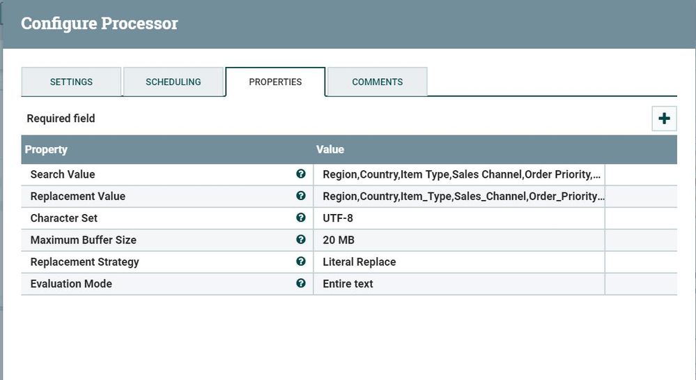
Task: Change the UTF-8 Character Set value
Action: coord(459,218)
